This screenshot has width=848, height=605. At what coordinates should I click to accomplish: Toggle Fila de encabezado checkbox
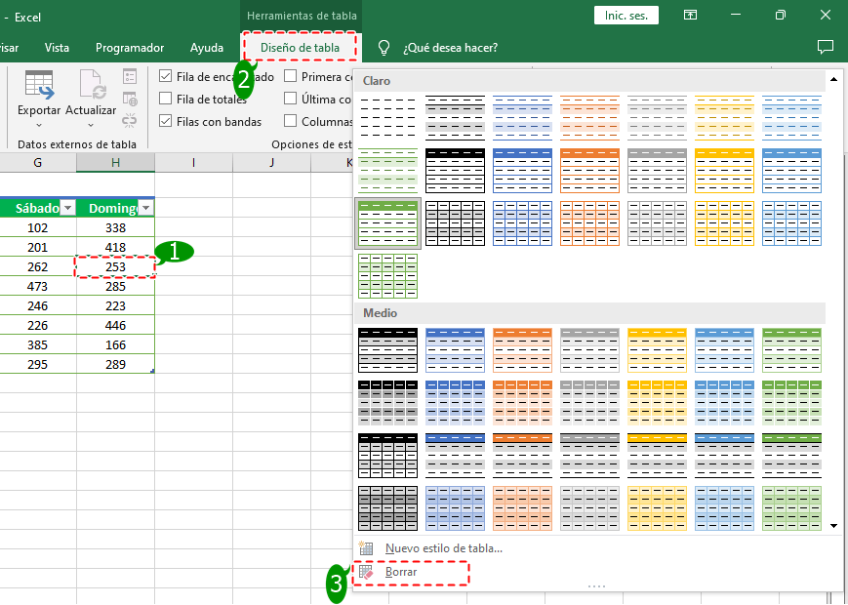coord(166,76)
